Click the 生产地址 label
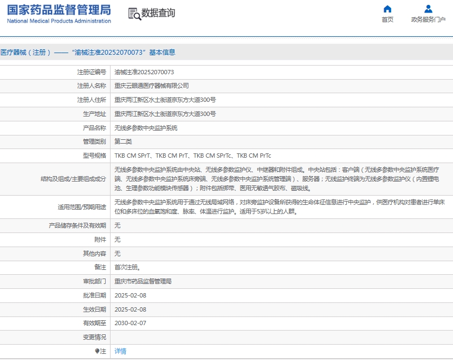453x362 pixels. [x=94, y=114]
